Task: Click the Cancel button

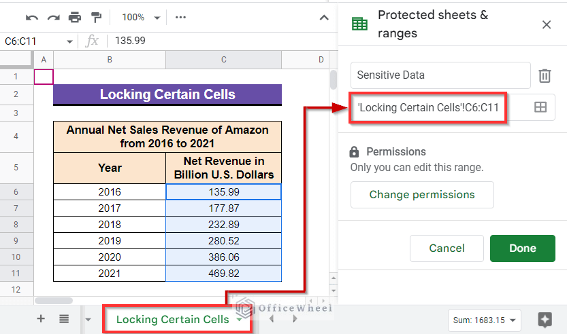Action: (447, 248)
